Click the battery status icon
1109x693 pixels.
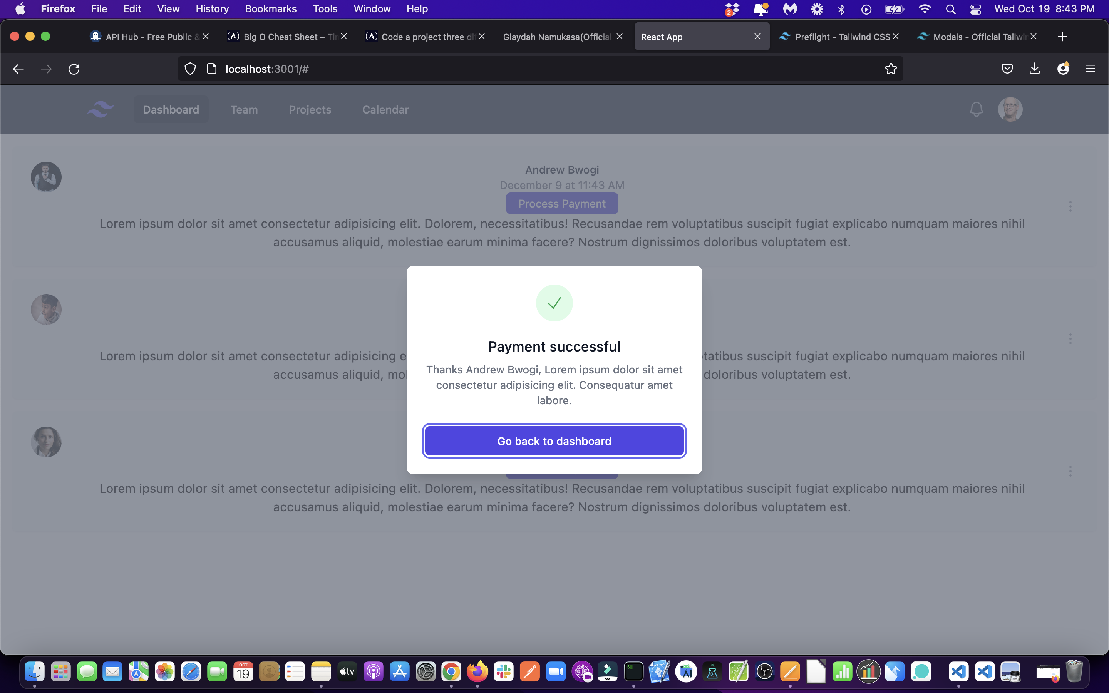[894, 9]
